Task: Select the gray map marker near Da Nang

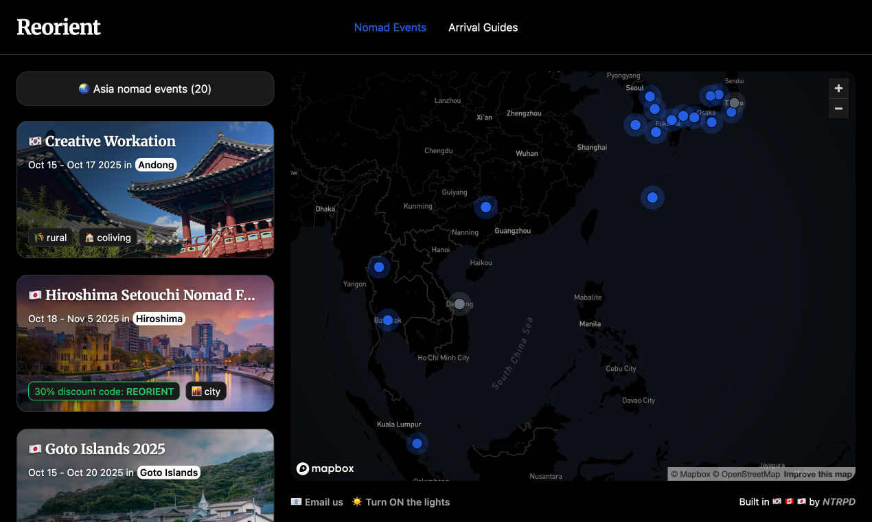Action: coord(459,304)
